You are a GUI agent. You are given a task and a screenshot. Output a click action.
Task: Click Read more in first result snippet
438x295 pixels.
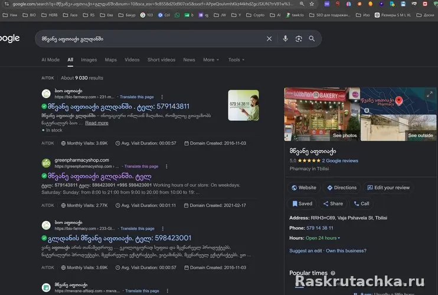tap(97, 123)
